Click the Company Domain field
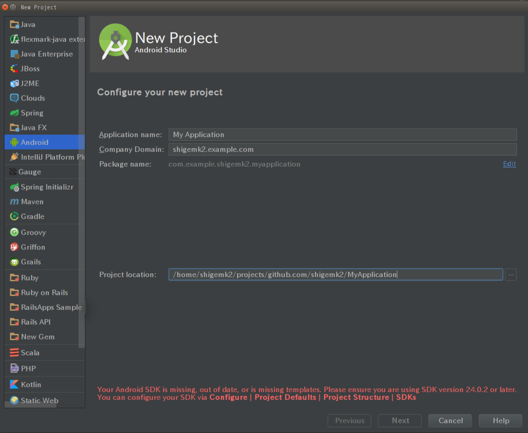This screenshot has width=528, height=433. pos(342,149)
